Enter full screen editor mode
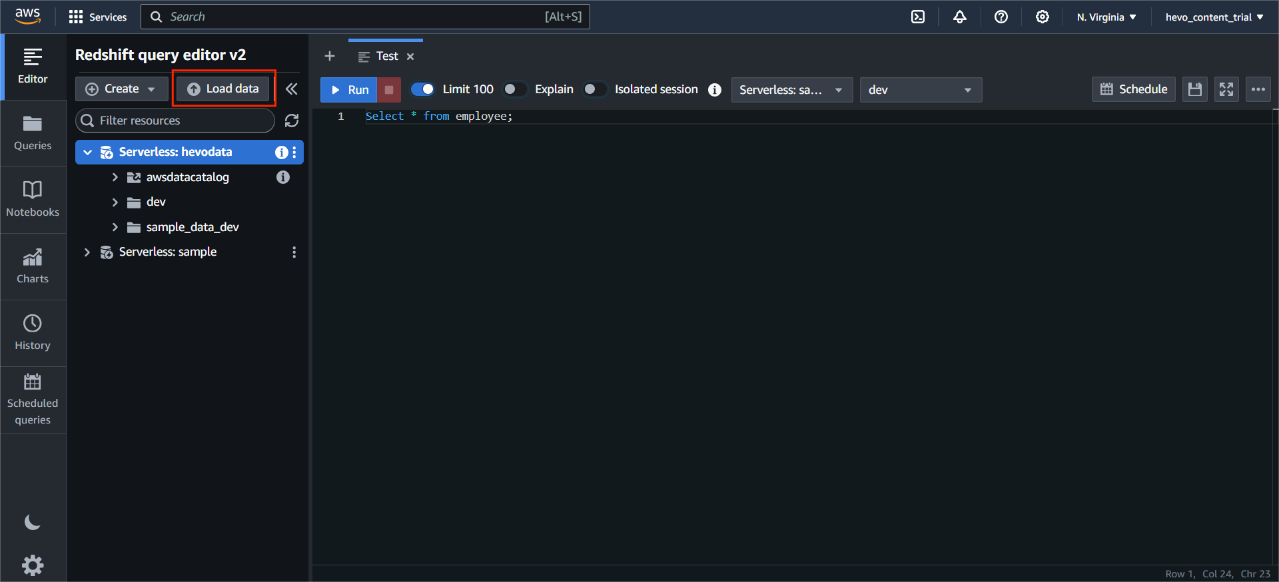 pos(1226,90)
